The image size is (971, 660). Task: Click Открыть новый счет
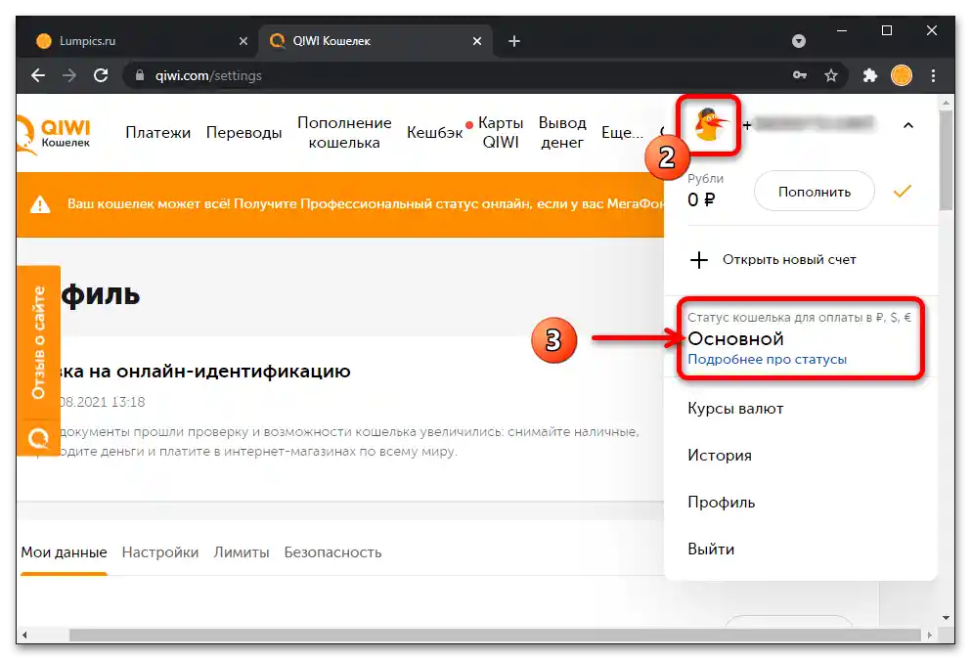[789, 260]
